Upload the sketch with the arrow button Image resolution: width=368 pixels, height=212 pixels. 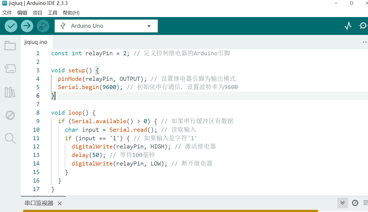[x=27, y=26]
